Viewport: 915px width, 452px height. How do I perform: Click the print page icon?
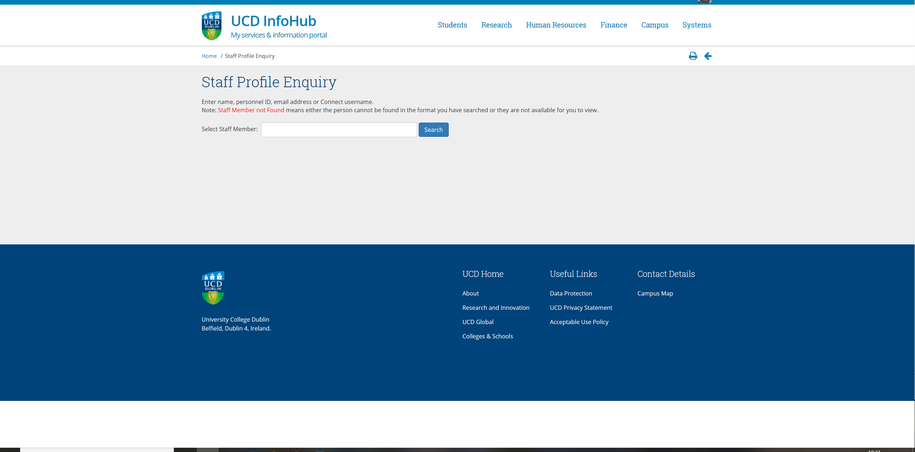tap(693, 56)
